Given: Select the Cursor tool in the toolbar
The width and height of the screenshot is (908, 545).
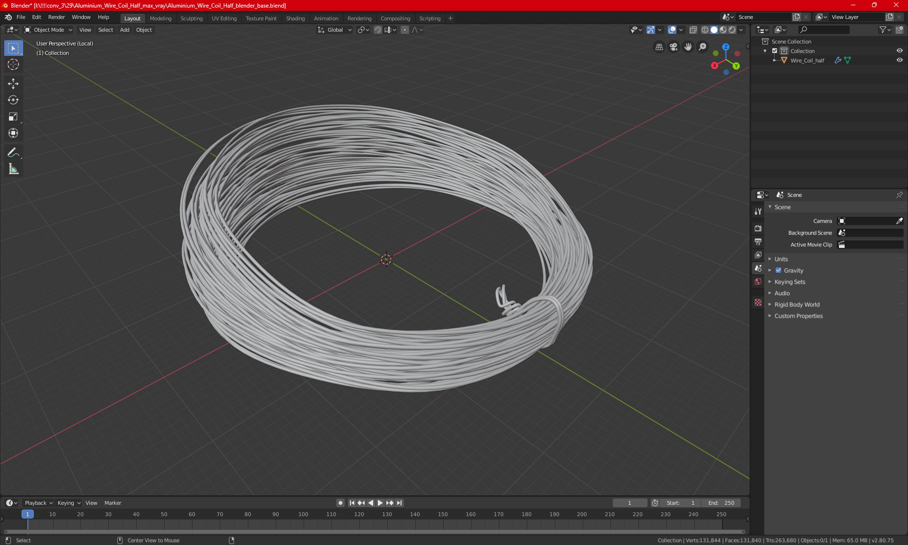Looking at the screenshot, I should coord(13,64).
